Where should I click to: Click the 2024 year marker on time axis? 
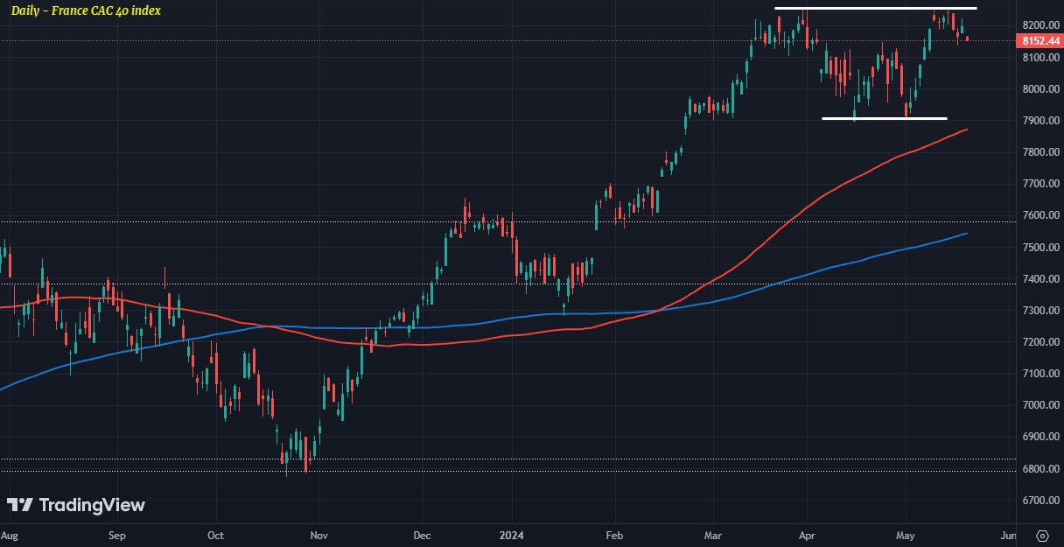[513, 534]
